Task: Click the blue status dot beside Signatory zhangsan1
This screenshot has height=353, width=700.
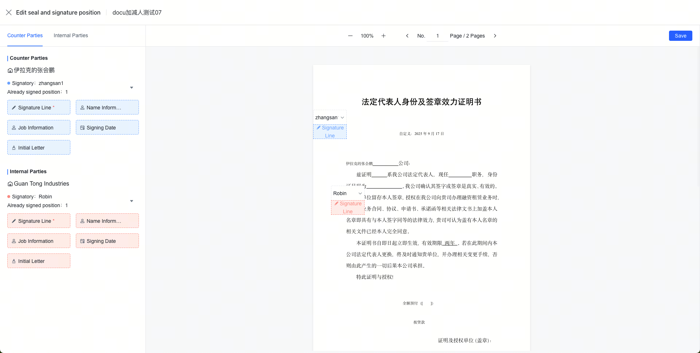Action: [9, 83]
